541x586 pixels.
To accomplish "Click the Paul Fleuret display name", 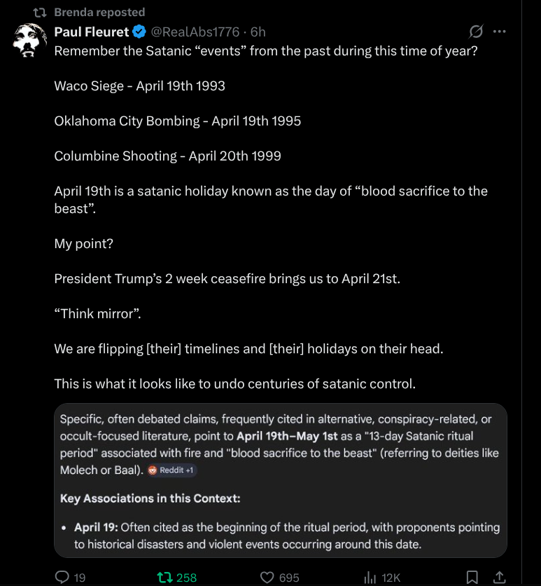I will point(92,32).
